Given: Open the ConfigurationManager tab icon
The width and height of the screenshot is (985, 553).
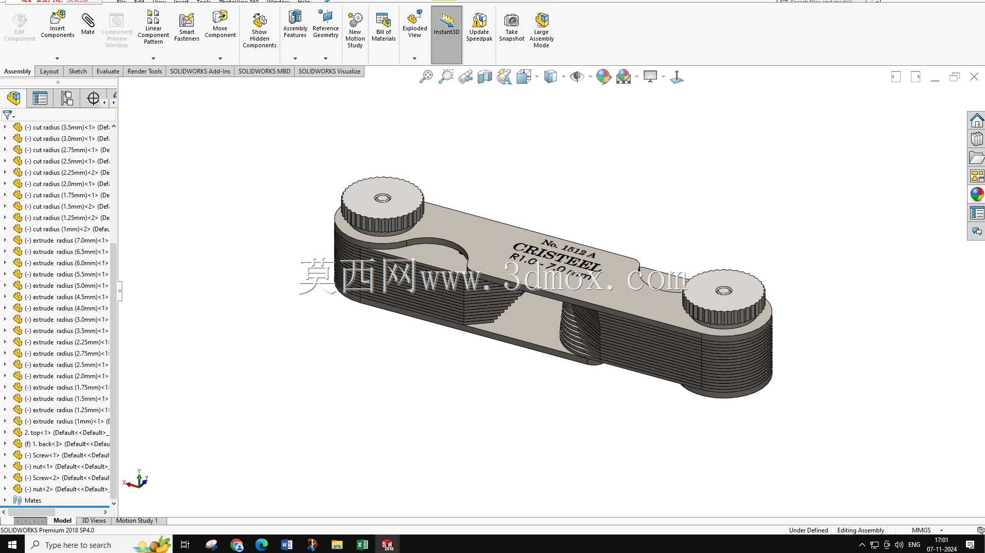Looking at the screenshot, I should point(67,98).
